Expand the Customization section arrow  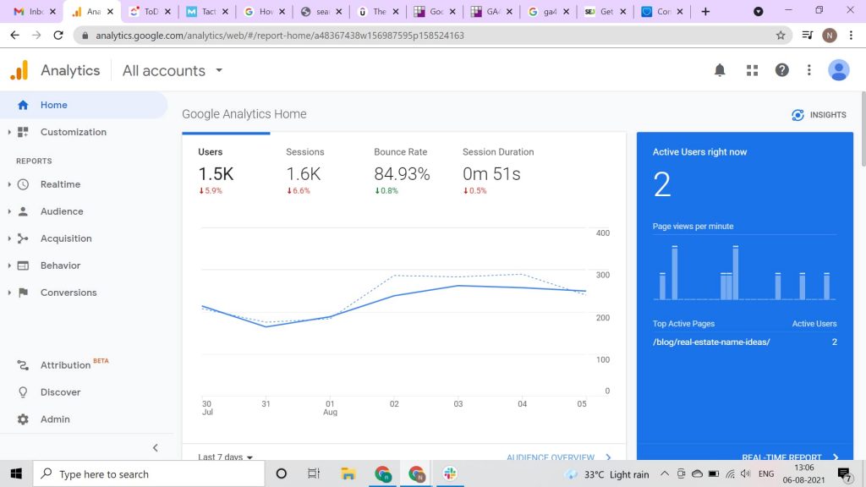[x=8, y=132]
